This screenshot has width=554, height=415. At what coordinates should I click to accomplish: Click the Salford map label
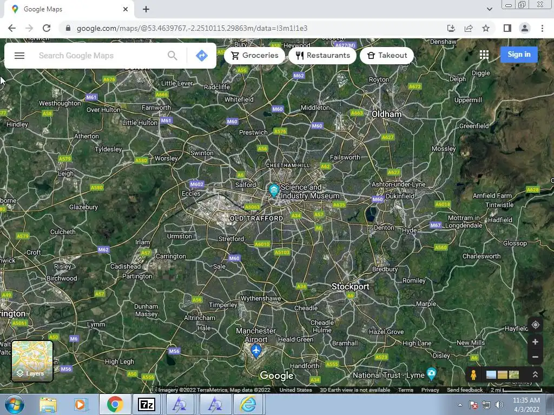246,185
